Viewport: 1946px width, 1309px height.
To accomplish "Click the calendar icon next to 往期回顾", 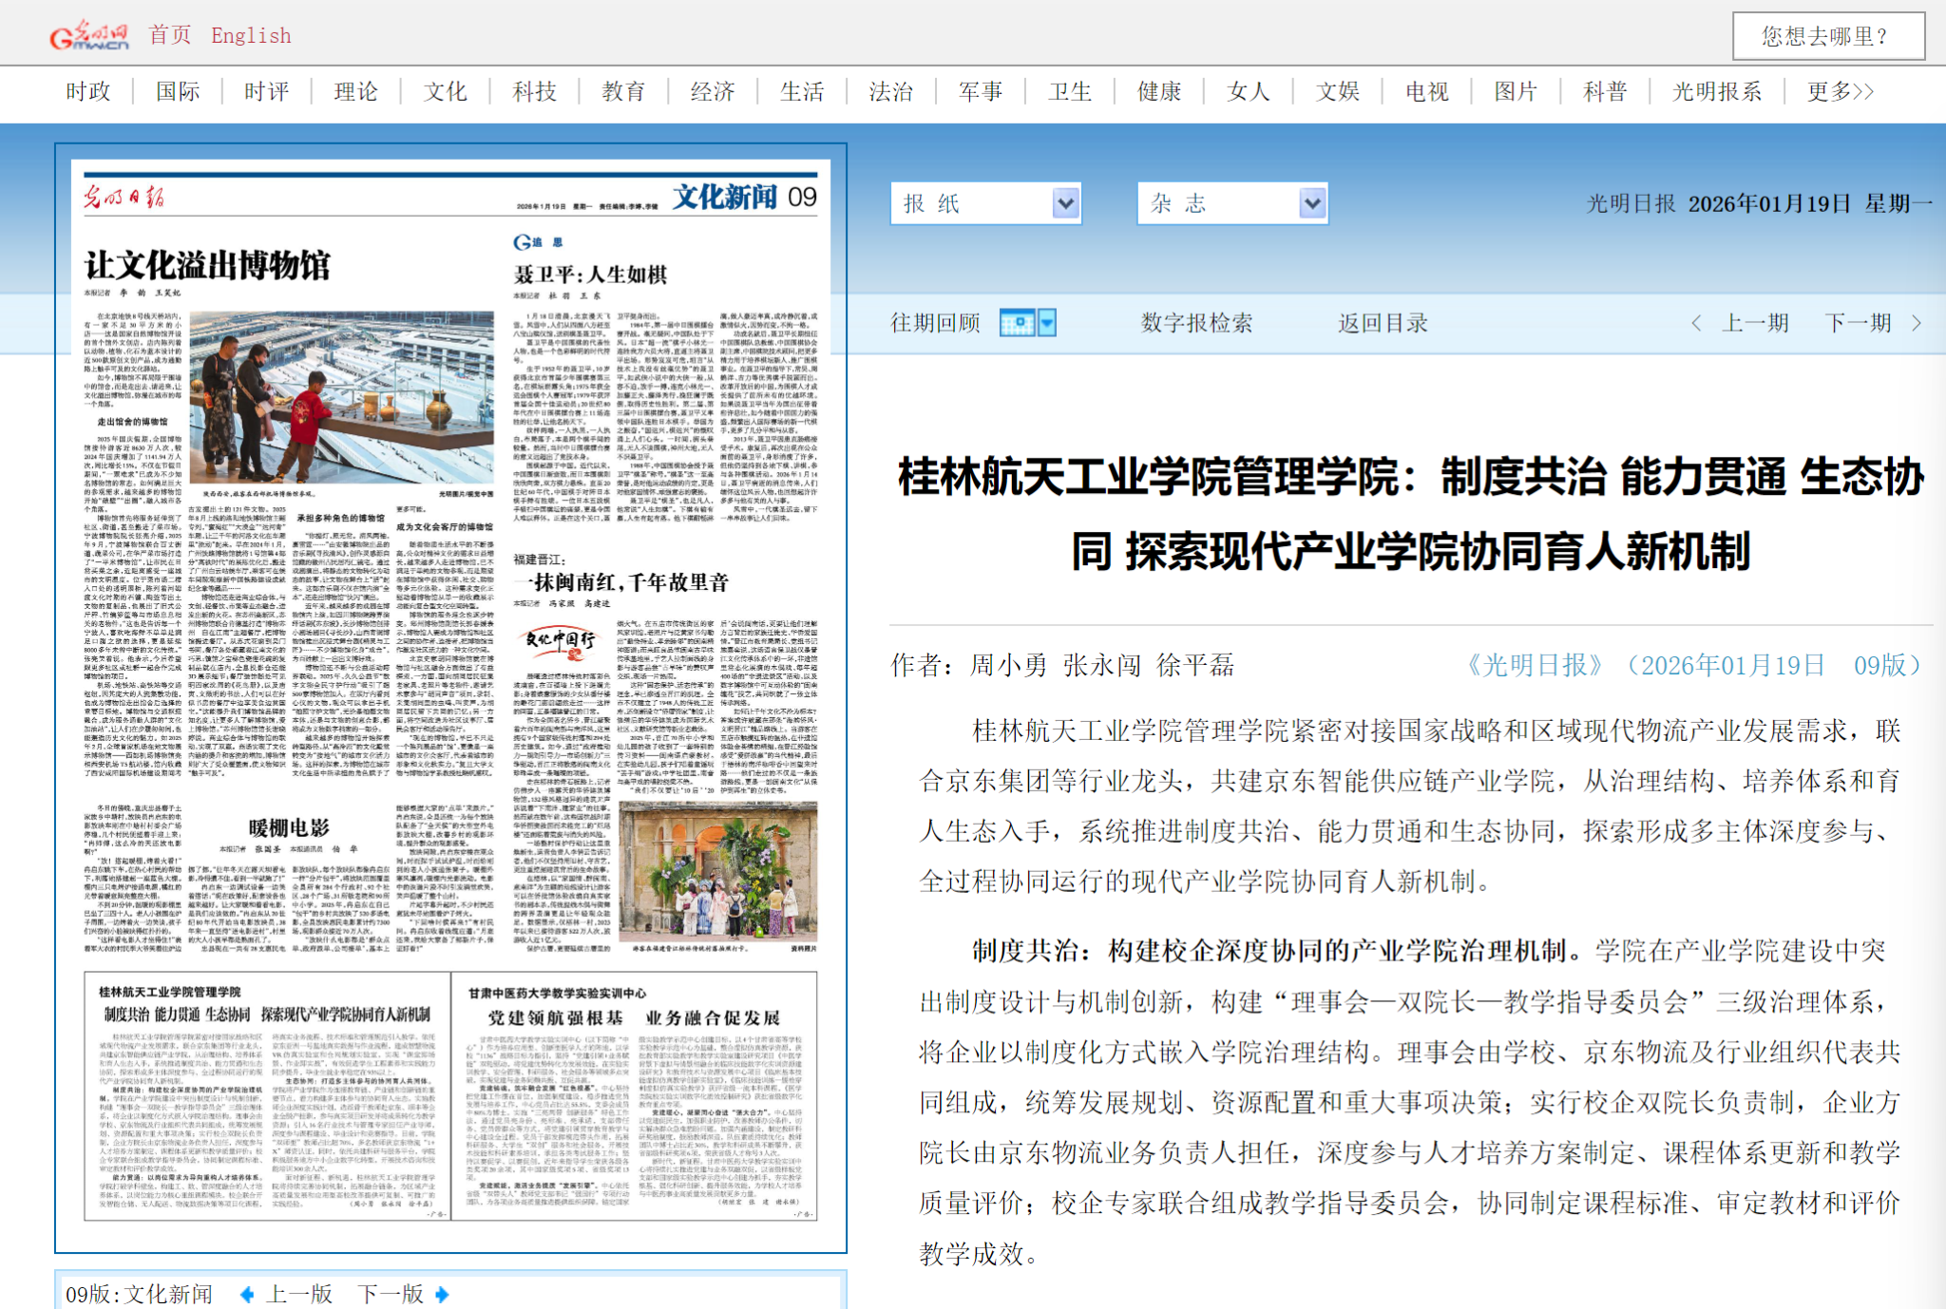I will pyautogui.click(x=1017, y=323).
